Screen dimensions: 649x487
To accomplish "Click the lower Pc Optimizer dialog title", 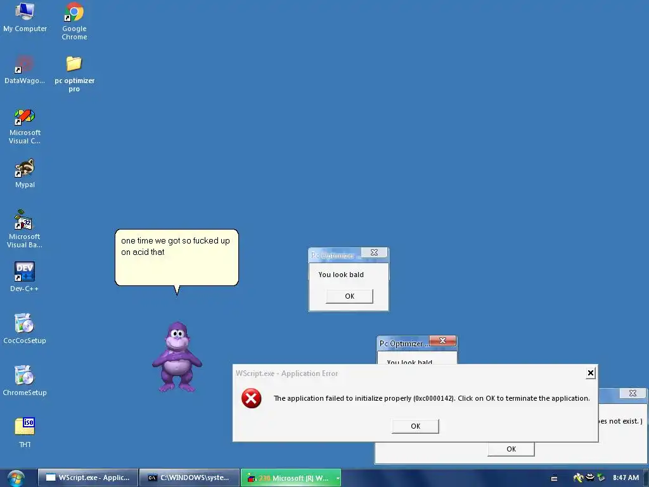I will (x=403, y=344).
